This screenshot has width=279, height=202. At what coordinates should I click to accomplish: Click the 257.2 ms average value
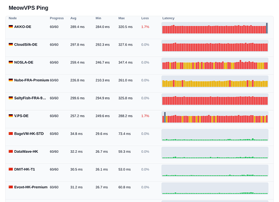pos(77,116)
